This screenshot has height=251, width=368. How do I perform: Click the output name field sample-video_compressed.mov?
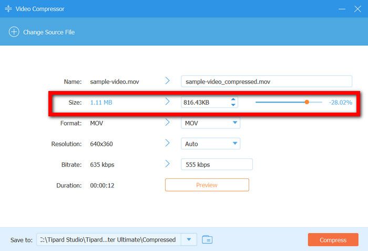266,82
